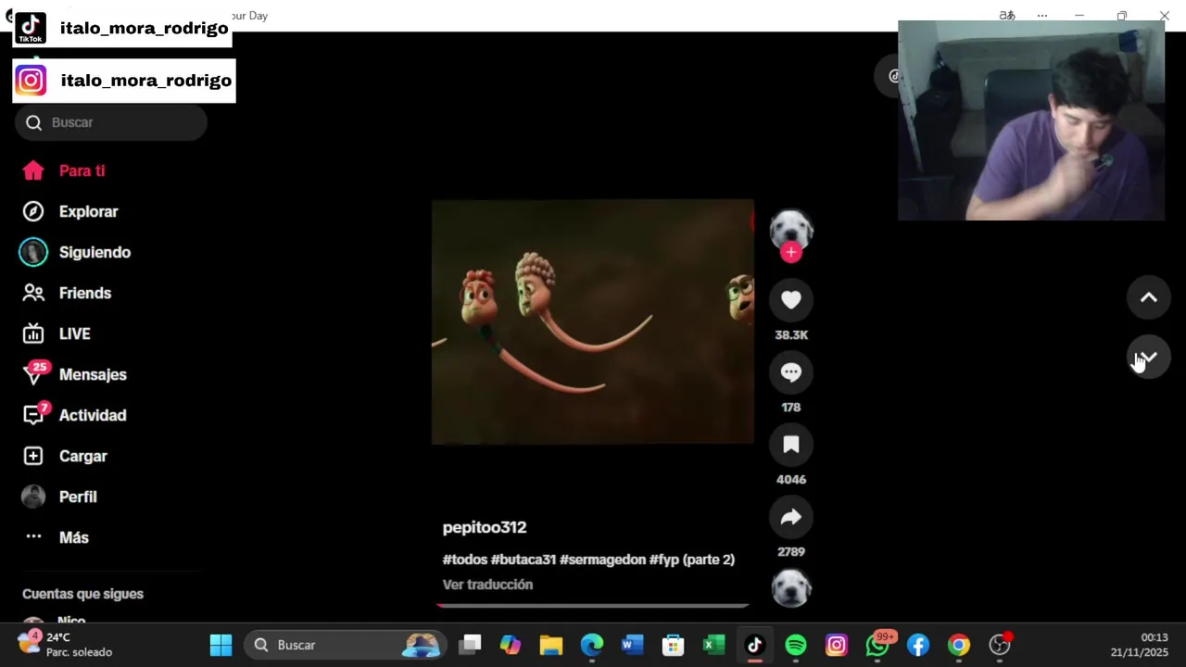This screenshot has height=667, width=1186.
Task: Select TikTok app in taskbar
Action: (x=755, y=645)
